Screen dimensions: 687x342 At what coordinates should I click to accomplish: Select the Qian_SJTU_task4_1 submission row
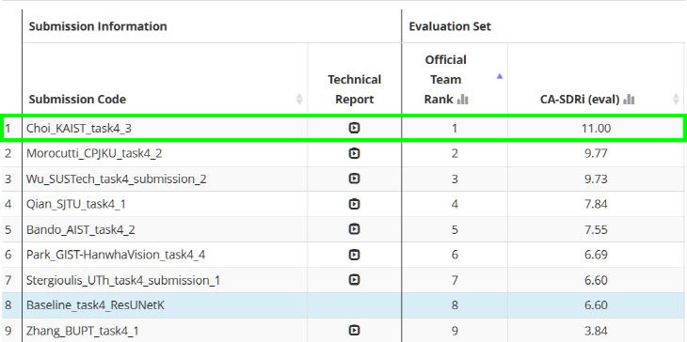(343, 204)
